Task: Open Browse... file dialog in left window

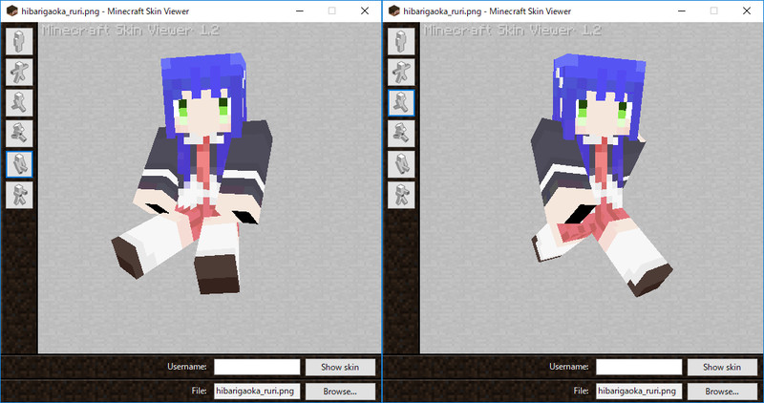Action: coord(339,391)
